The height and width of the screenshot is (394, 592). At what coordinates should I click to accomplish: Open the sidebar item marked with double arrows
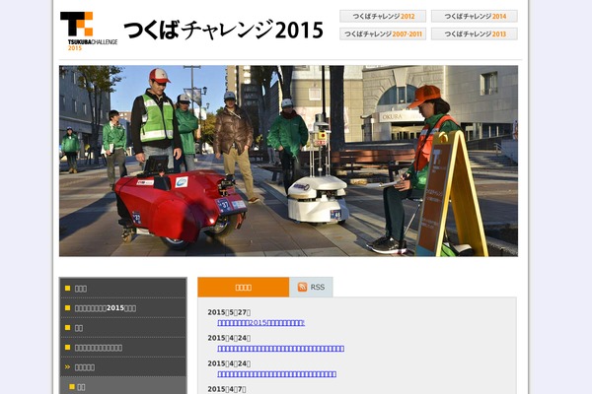pyautogui.click(x=123, y=366)
